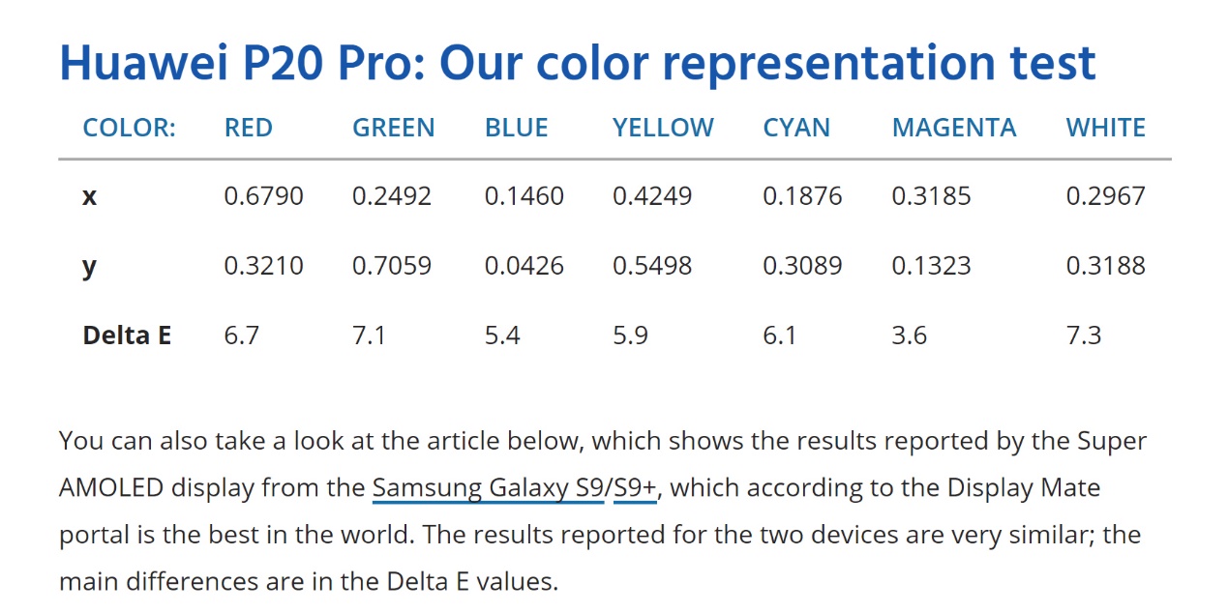Open the Samsung Galaxy S9 link
Screen dimensions: 1228x613
(487, 487)
